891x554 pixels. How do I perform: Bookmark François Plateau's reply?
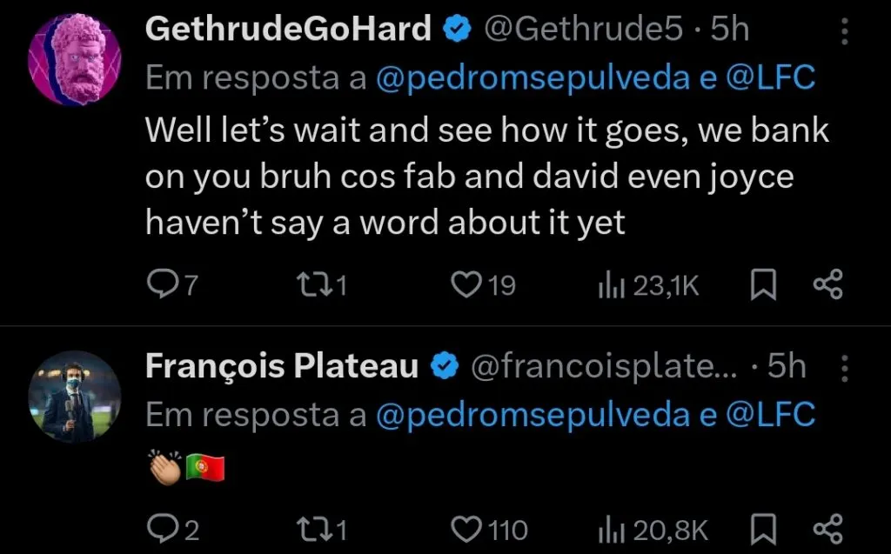point(761,529)
